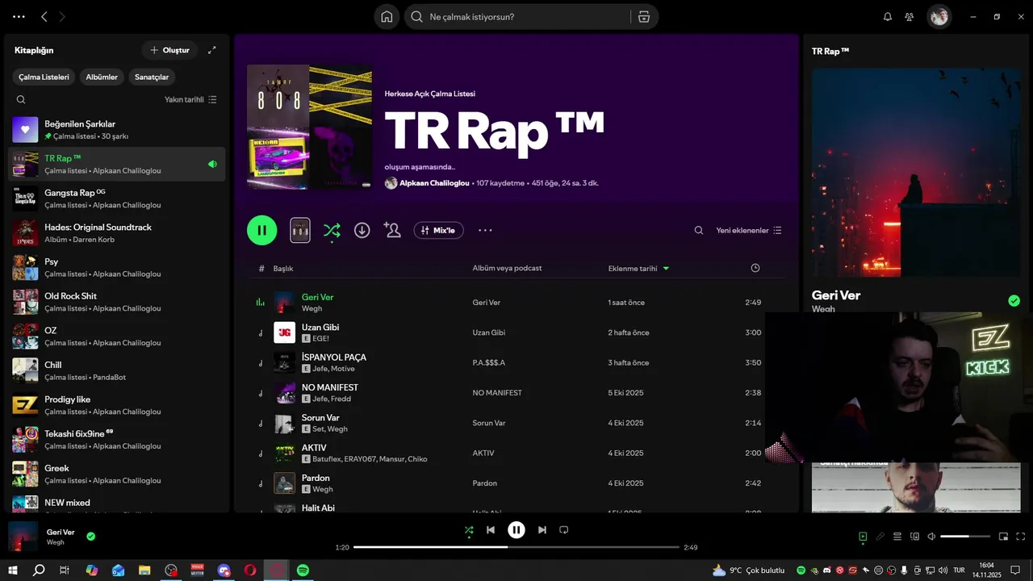The width and height of the screenshot is (1033, 581).
Task: Skip to the previous track
Action: 491,530
